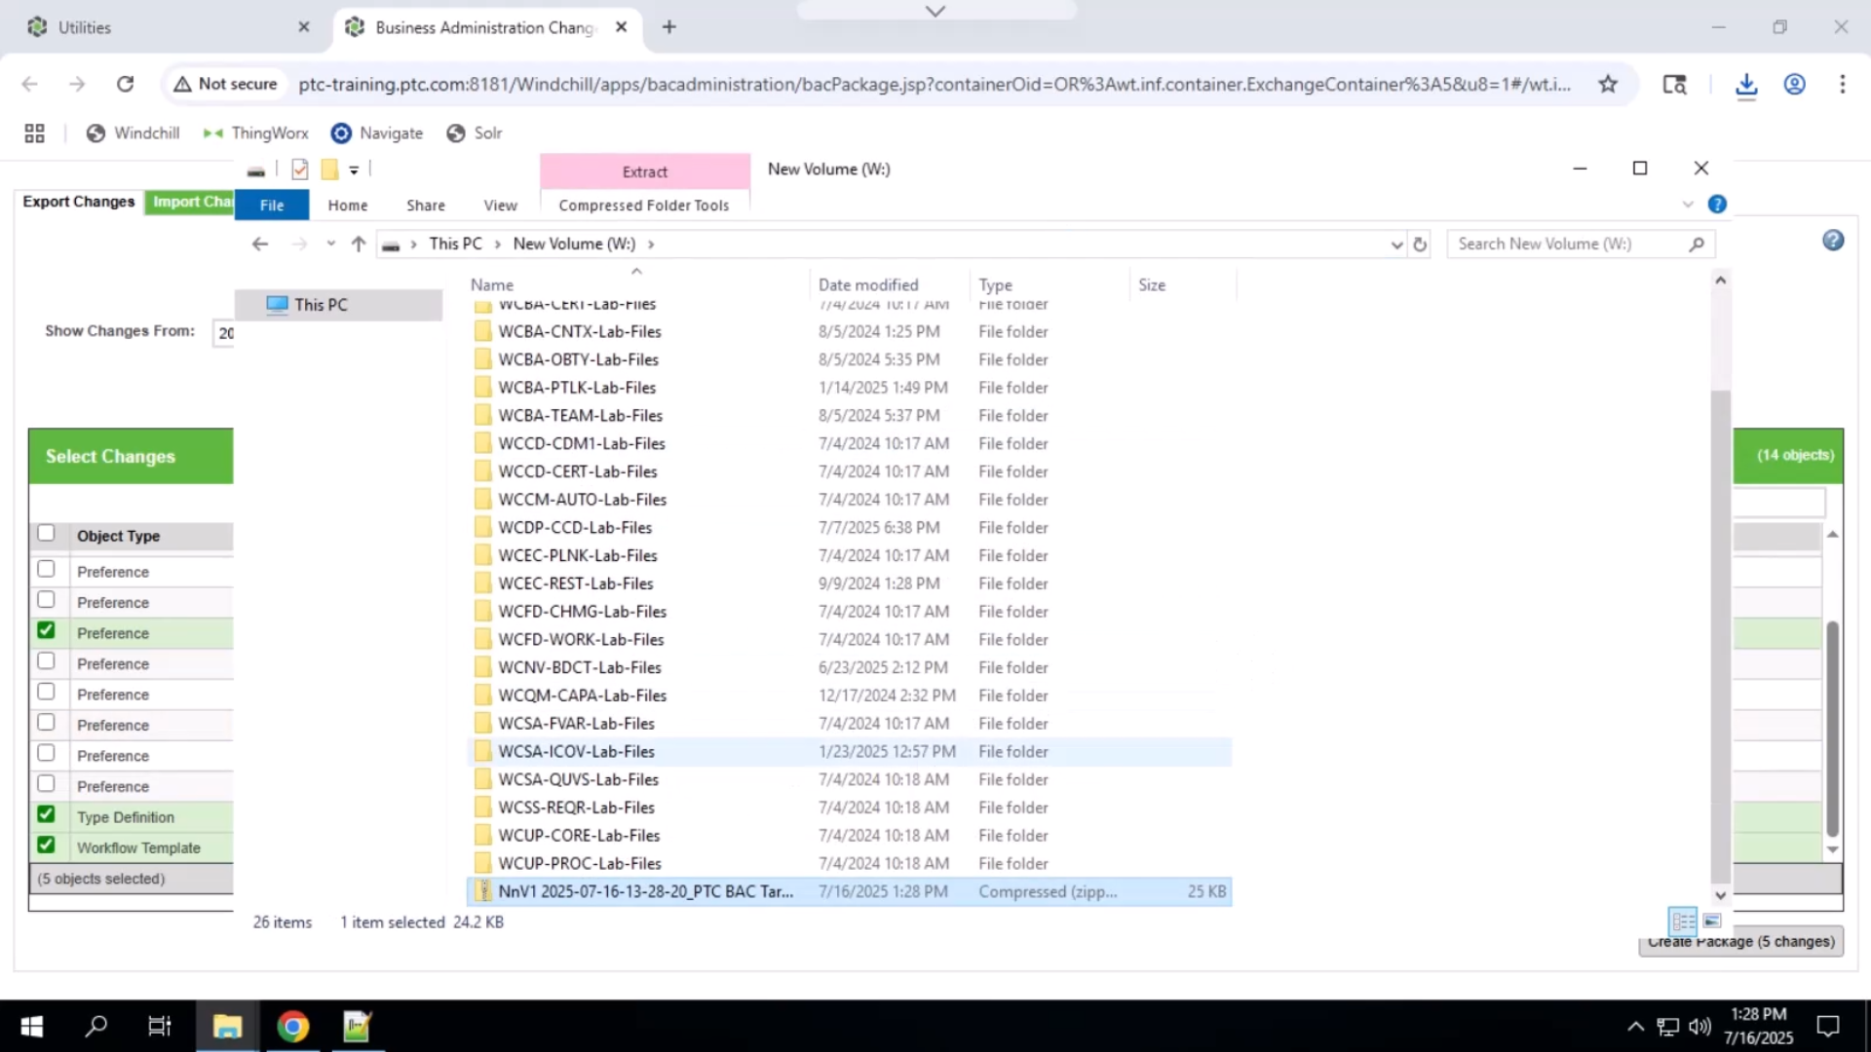Switch to Large icons view layout

tap(1712, 920)
